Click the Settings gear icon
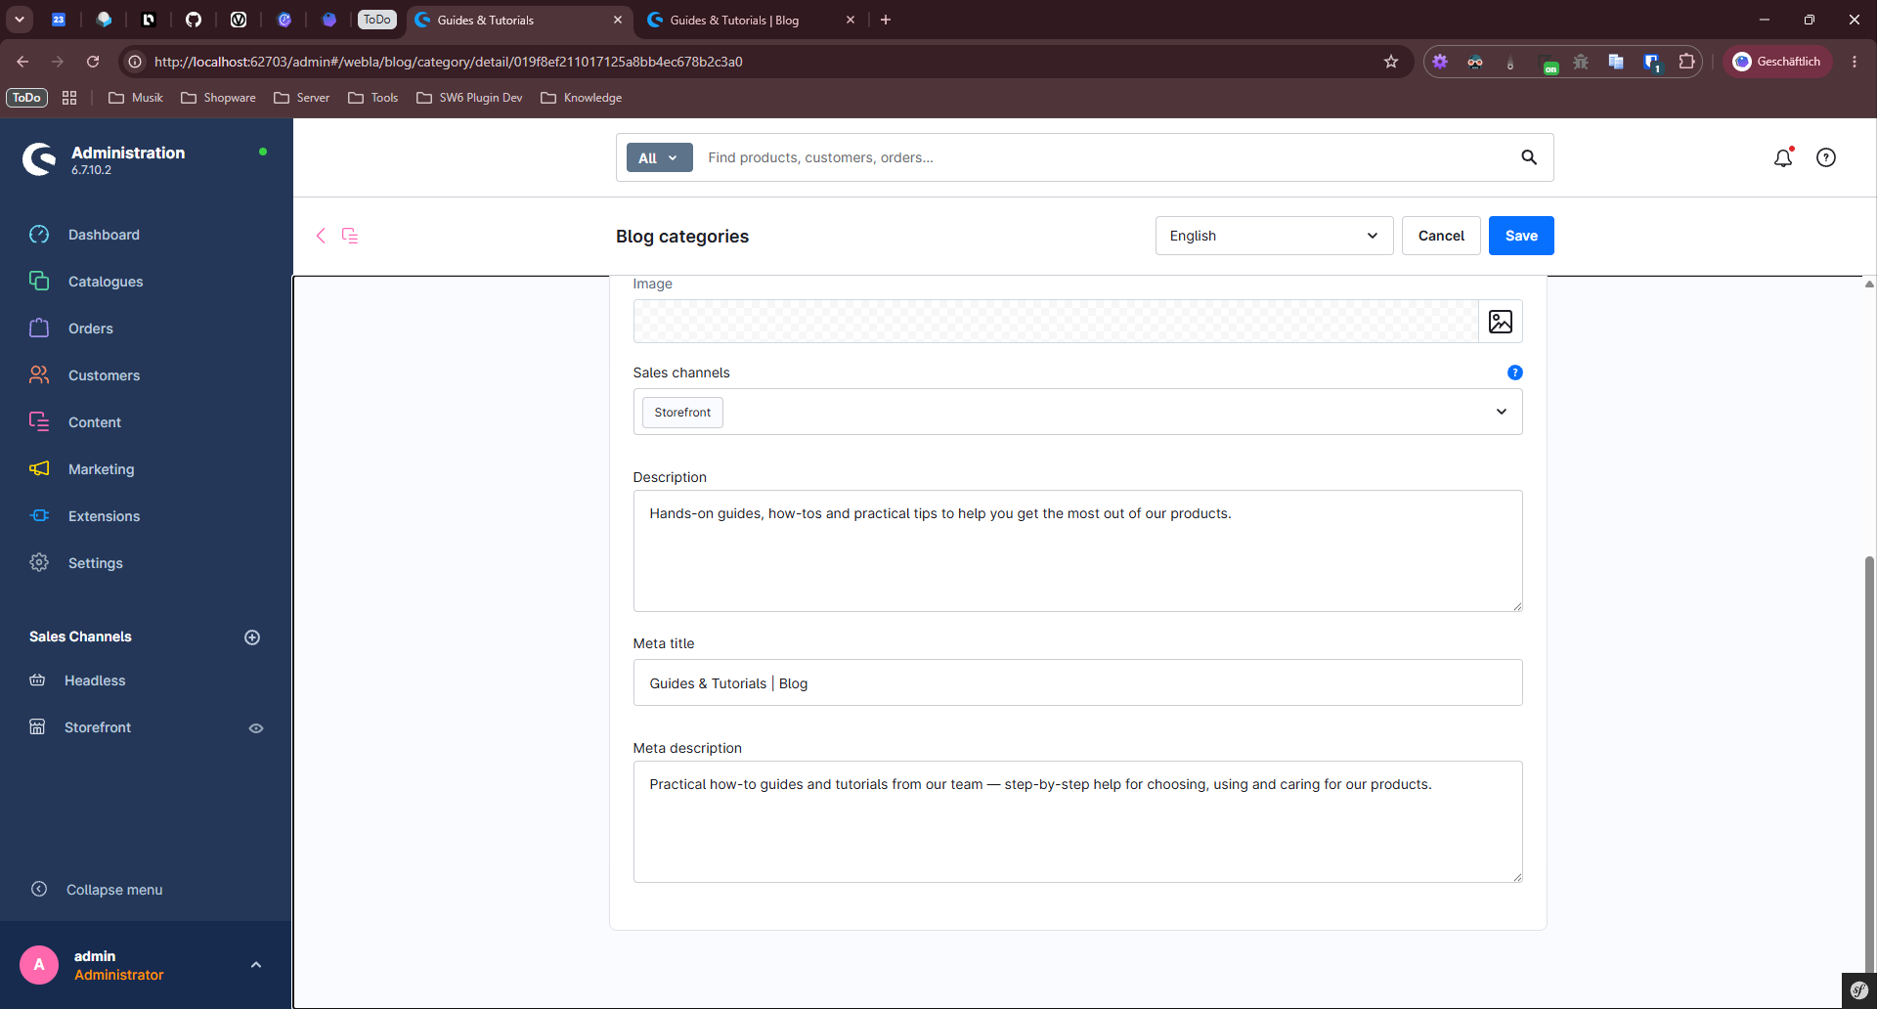The image size is (1877, 1009). tap(39, 563)
